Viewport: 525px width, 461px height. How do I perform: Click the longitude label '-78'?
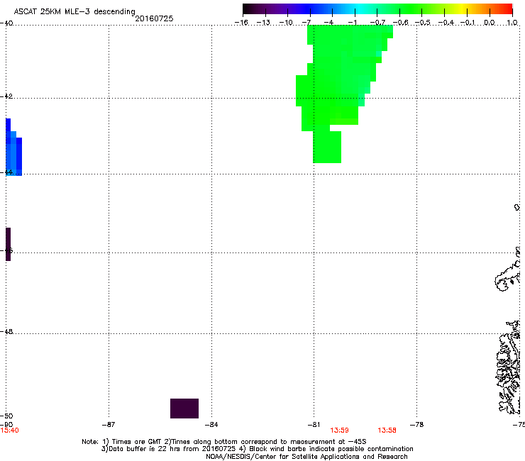(417, 425)
